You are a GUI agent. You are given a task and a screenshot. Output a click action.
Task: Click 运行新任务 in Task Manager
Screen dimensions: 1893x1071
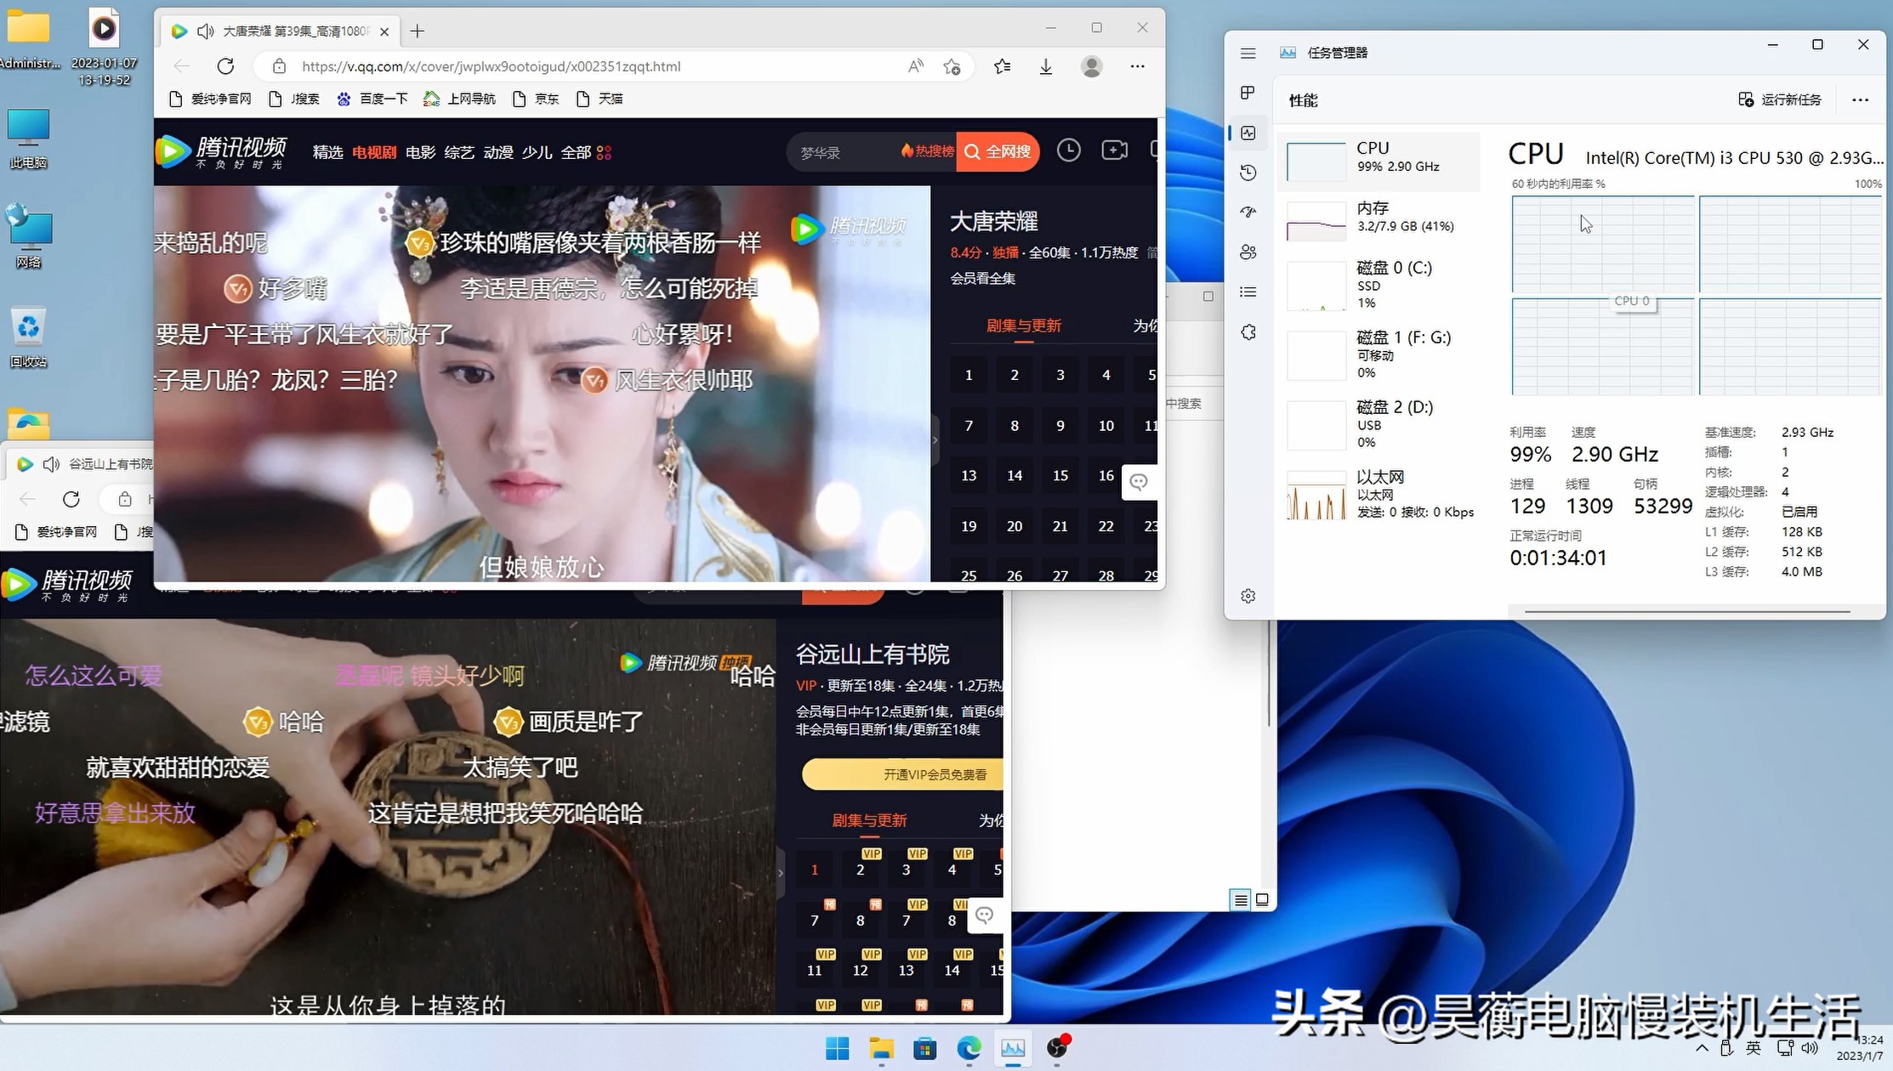[x=1779, y=100]
